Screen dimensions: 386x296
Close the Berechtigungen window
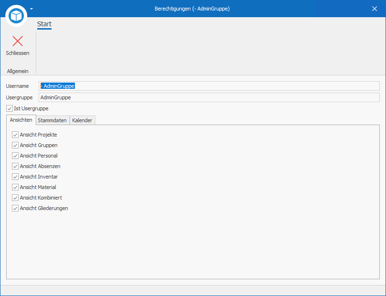pyautogui.click(x=375, y=9)
